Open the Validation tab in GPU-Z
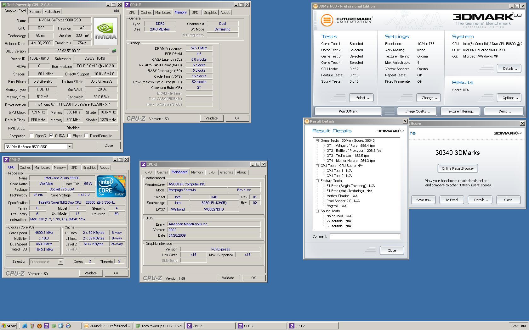 (x=52, y=12)
